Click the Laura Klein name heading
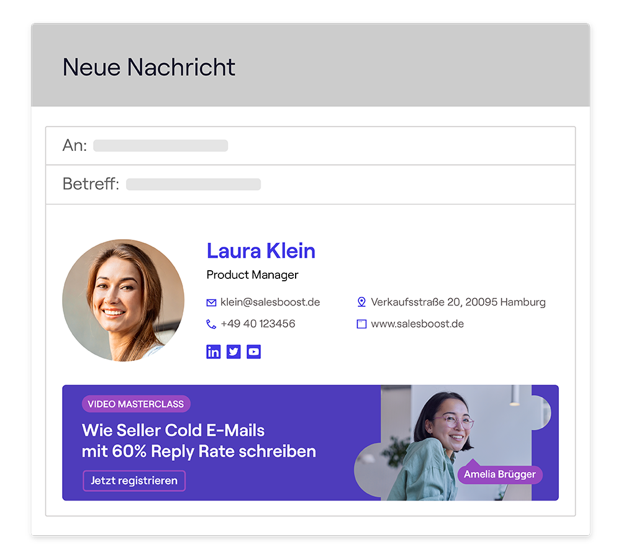Screen dimensions: 621x559 261,251
